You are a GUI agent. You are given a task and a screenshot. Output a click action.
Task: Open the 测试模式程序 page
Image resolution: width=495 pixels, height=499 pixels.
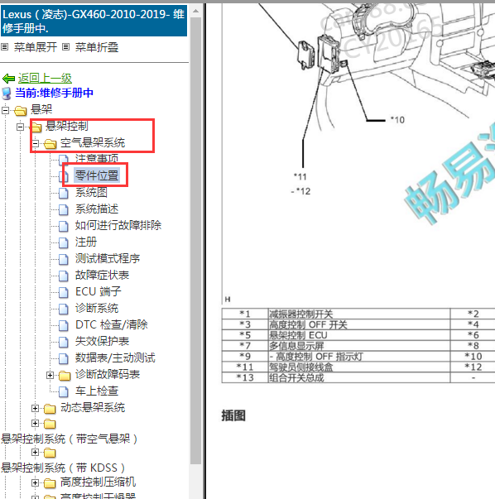(x=108, y=259)
